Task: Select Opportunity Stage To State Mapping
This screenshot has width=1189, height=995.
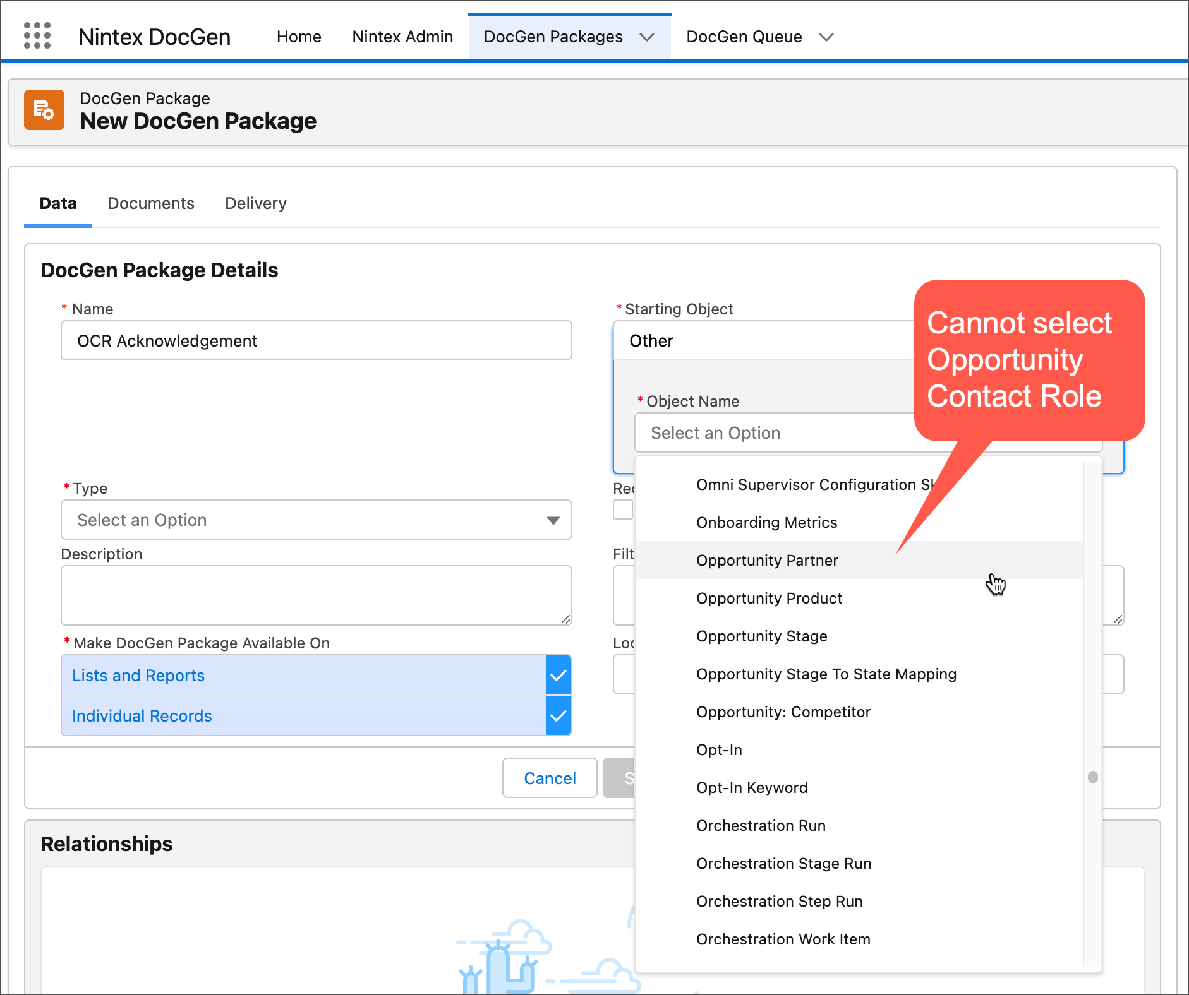Action: (x=859, y=674)
